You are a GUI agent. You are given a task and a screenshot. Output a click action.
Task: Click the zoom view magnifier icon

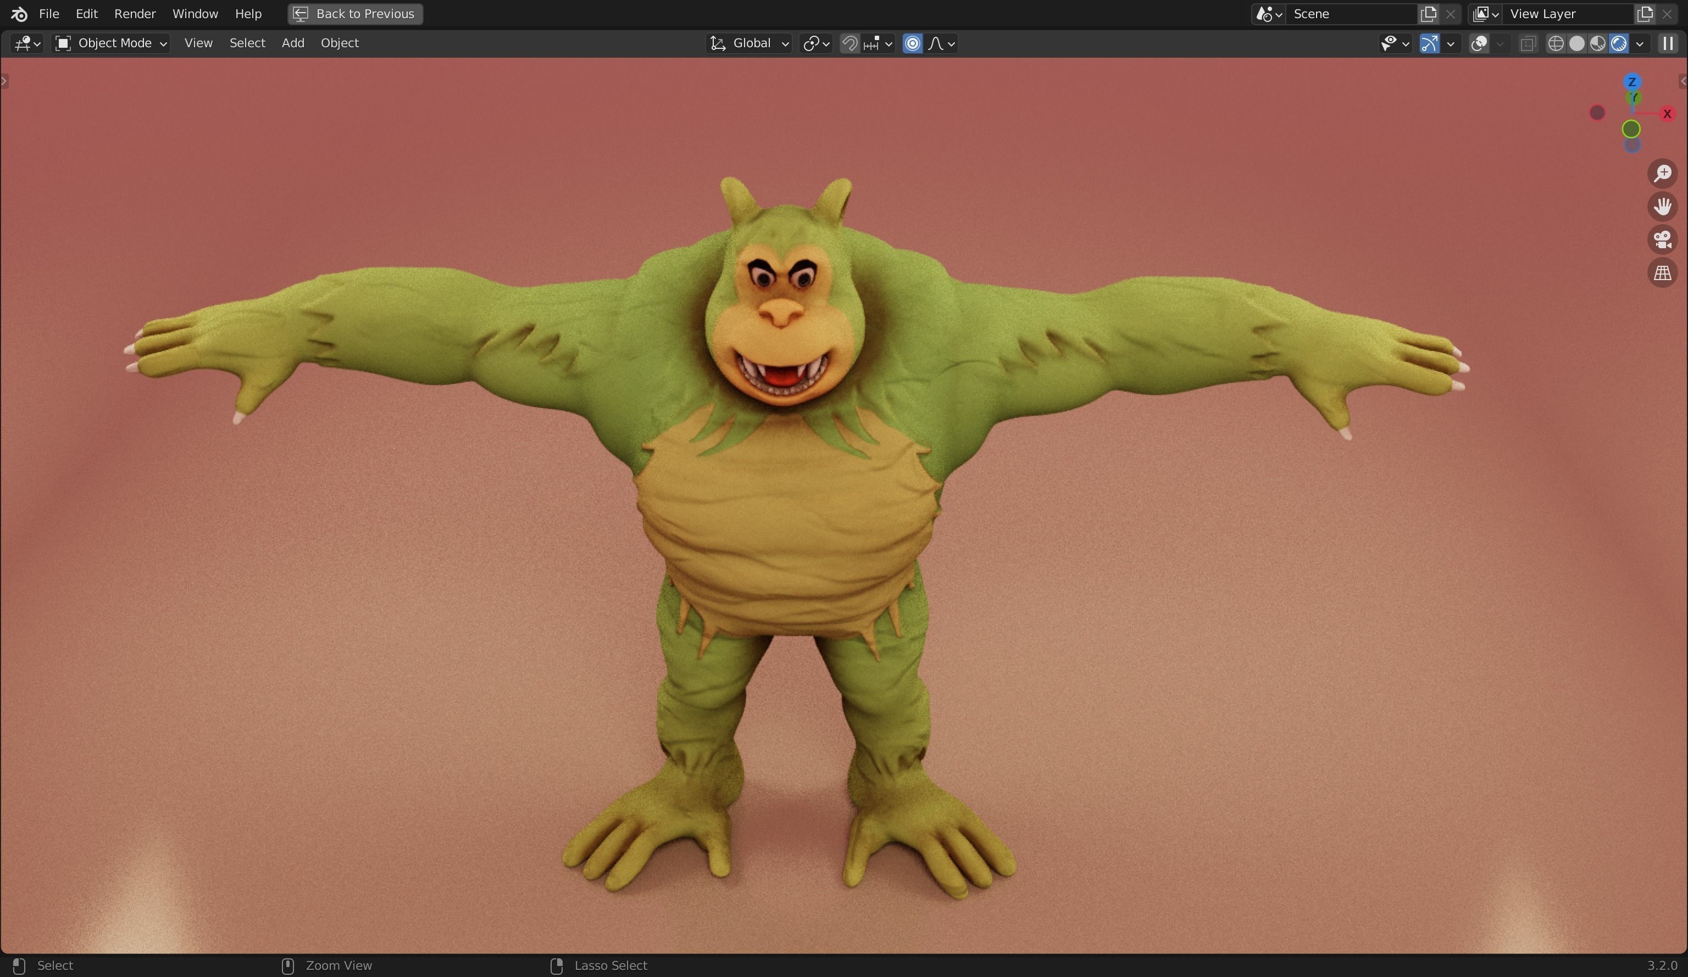point(1663,174)
